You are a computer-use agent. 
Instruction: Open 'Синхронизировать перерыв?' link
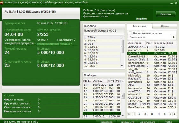(x=54, y=44)
